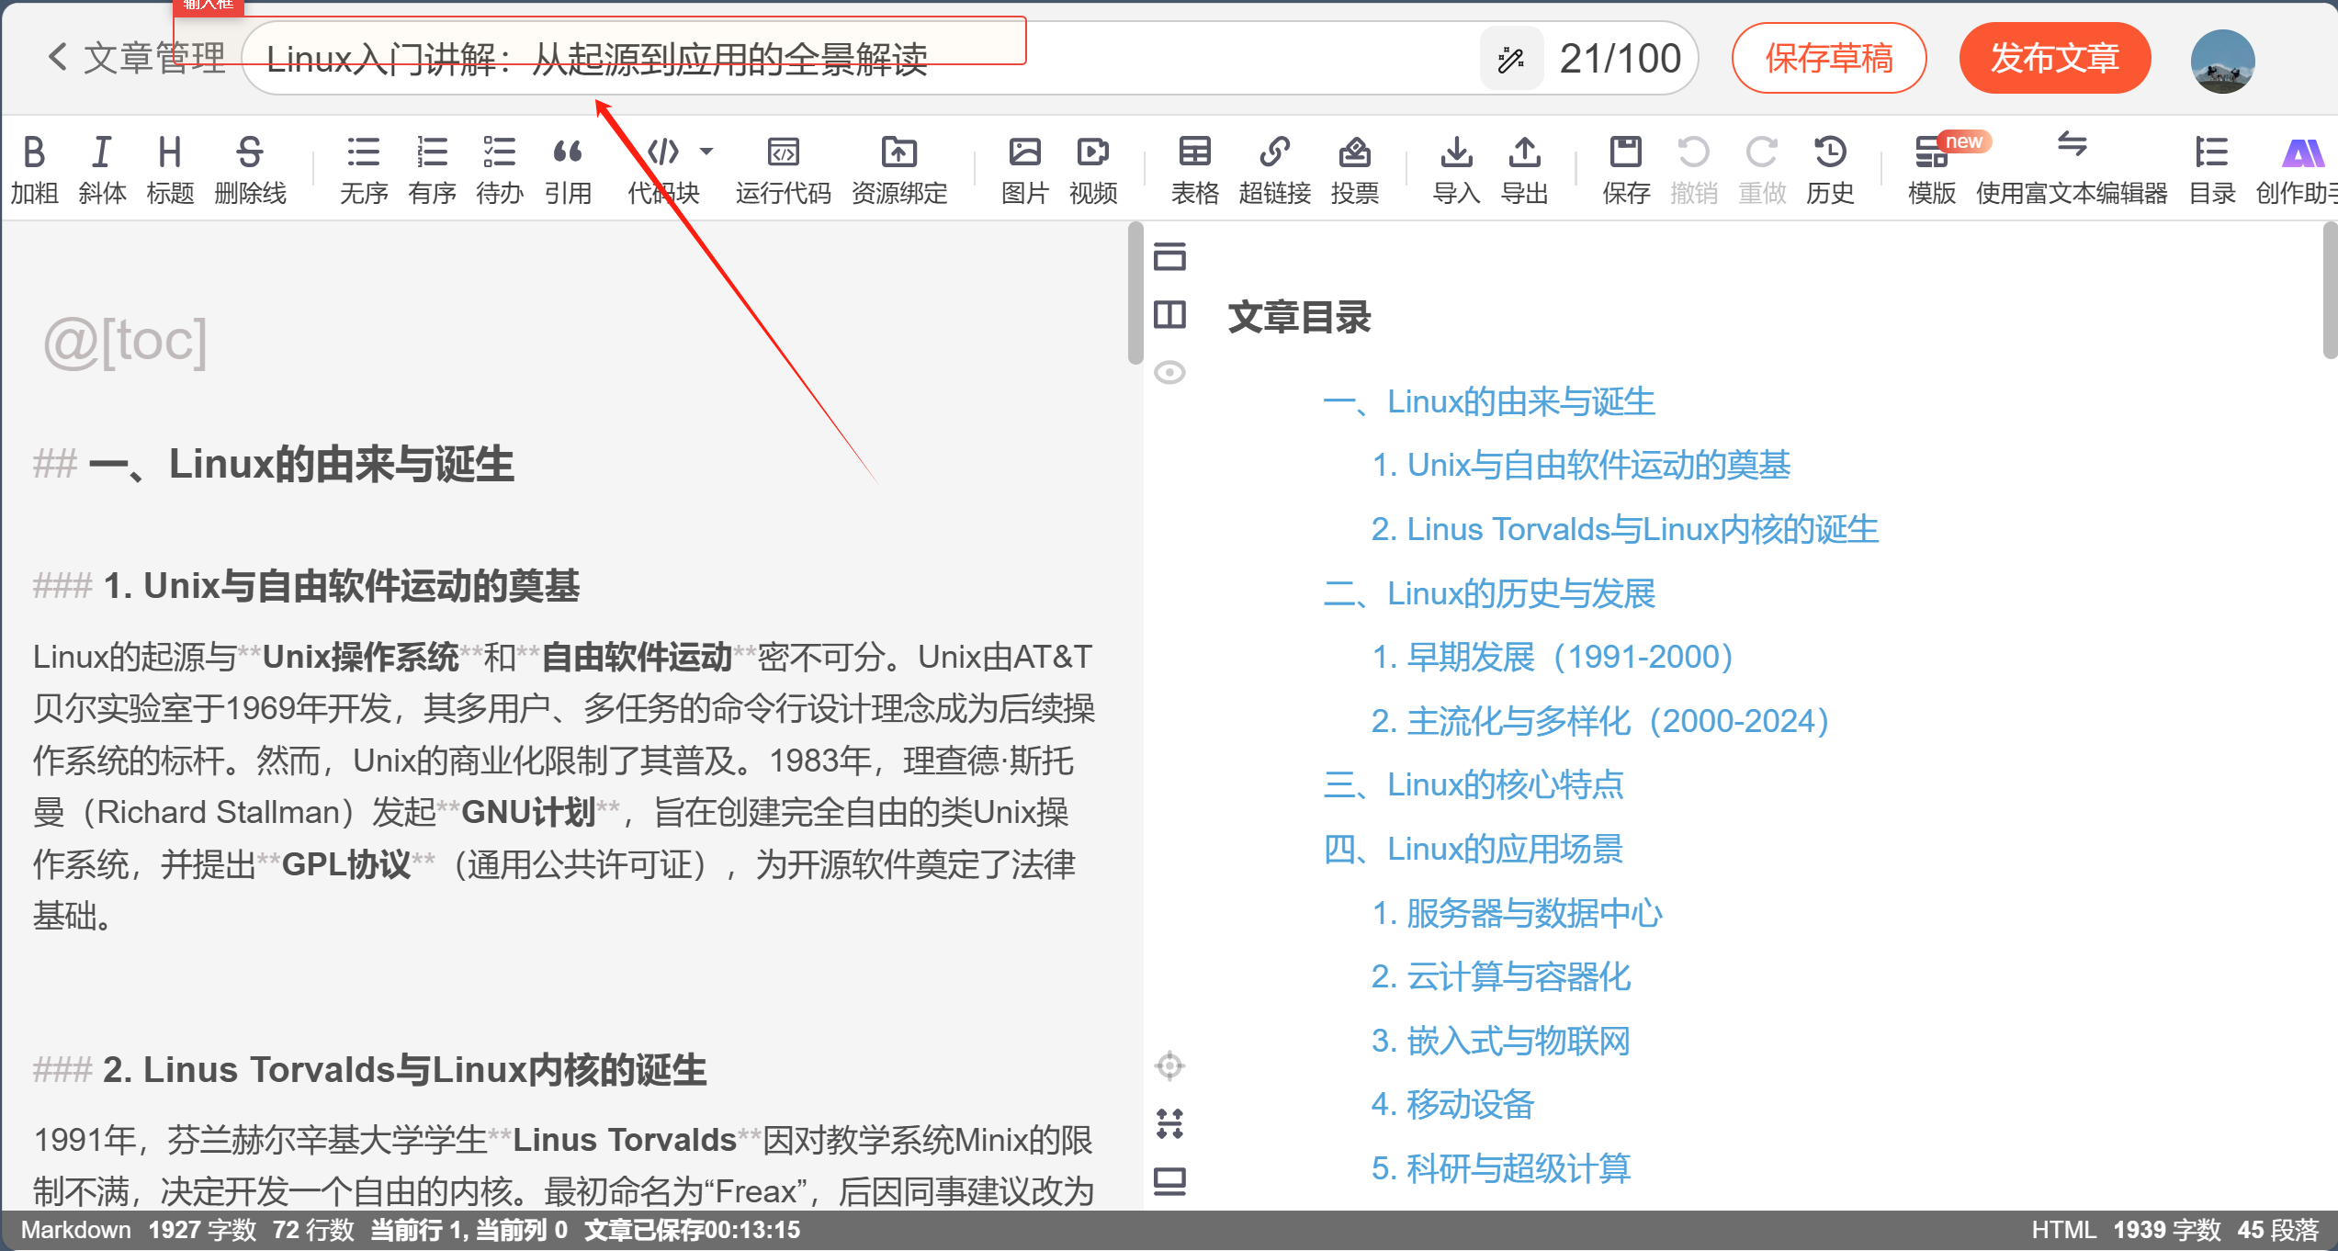Click the 发布文章 publish button
2338x1251 pixels.
point(2054,58)
